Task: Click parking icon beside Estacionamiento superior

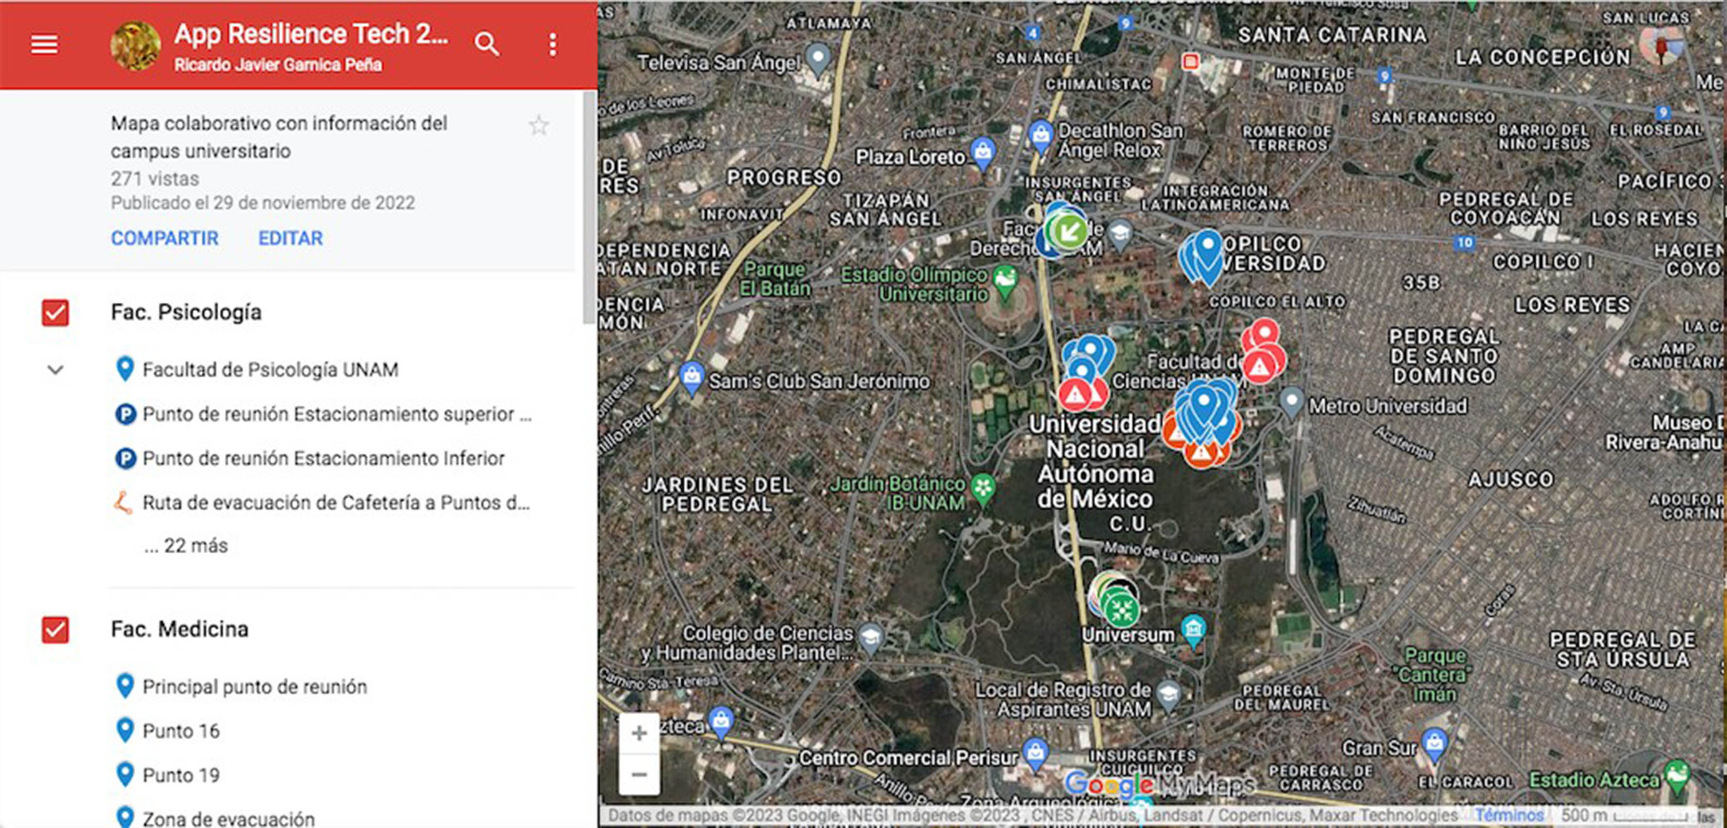Action: click(x=125, y=414)
